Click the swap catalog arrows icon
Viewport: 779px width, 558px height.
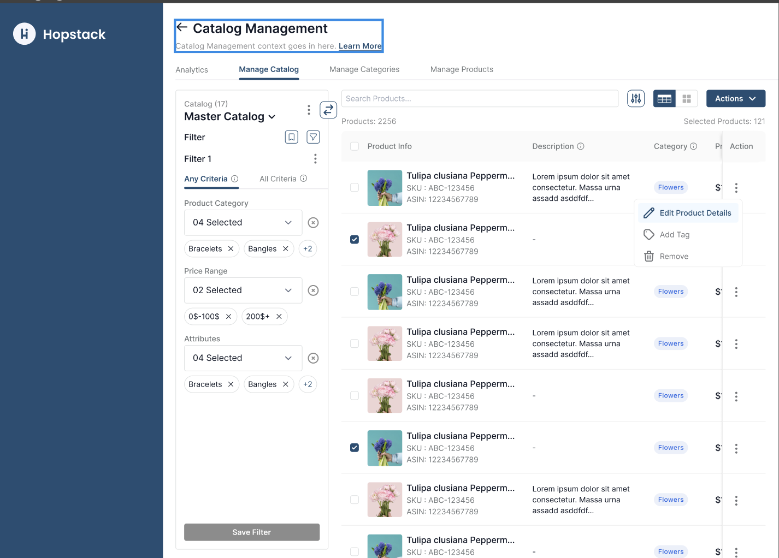(328, 110)
